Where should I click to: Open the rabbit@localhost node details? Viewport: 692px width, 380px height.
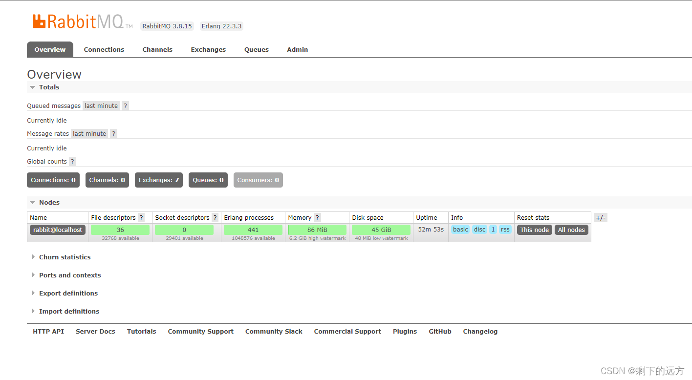coord(58,230)
